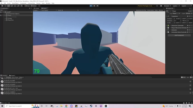The image size is (193, 108).
Task: Click the Step frame button
Action: point(97,6)
